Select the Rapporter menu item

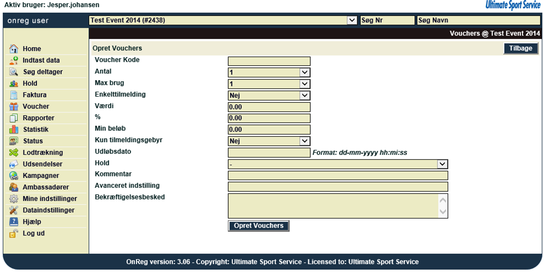[x=39, y=118]
